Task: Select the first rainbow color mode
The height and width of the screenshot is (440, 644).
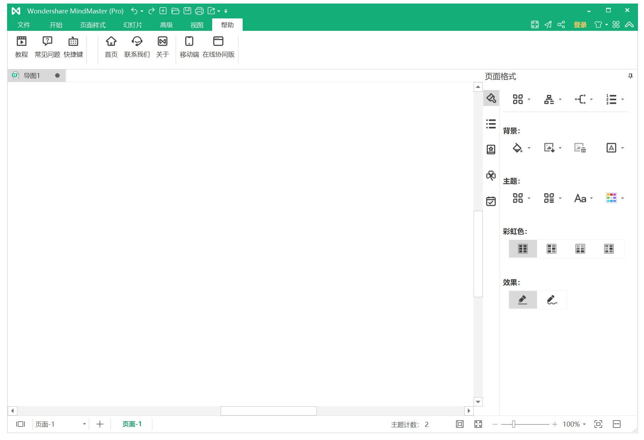Action: (x=523, y=249)
